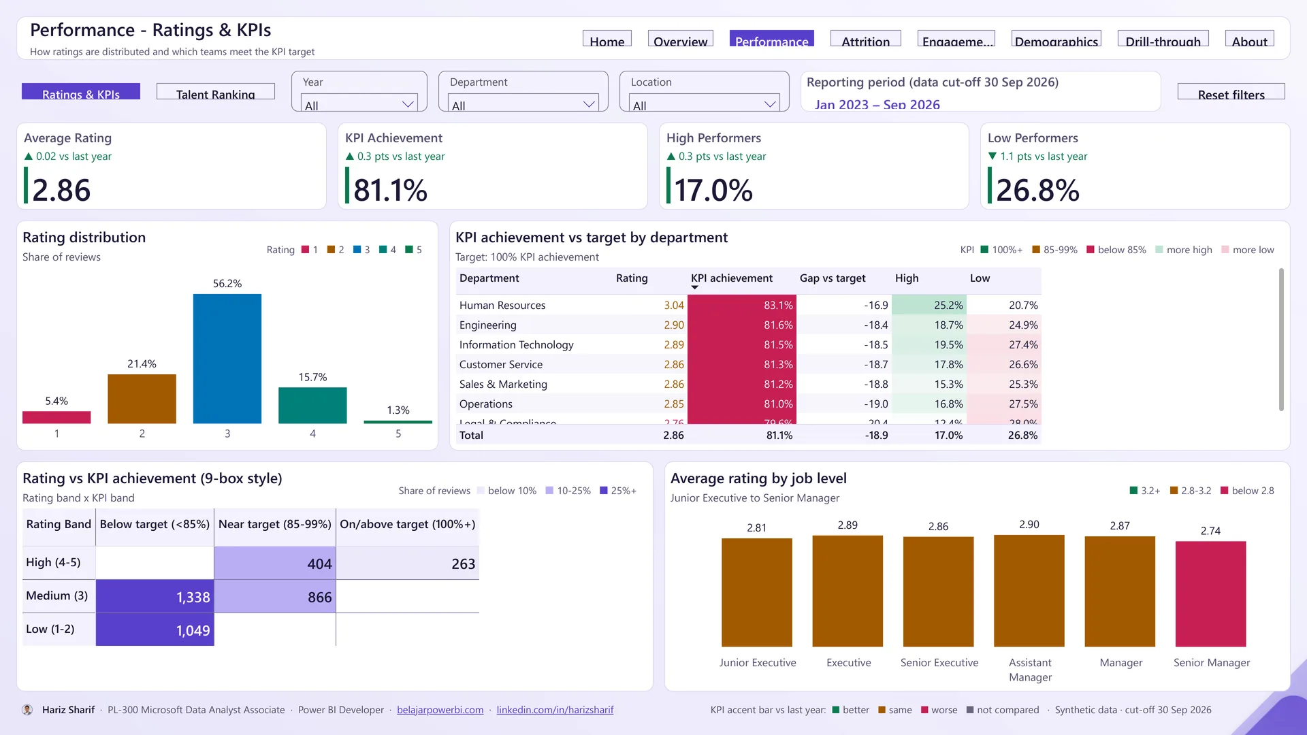This screenshot has width=1307, height=735.
Task: Go to the Home page tab
Action: (x=607, y=39)
